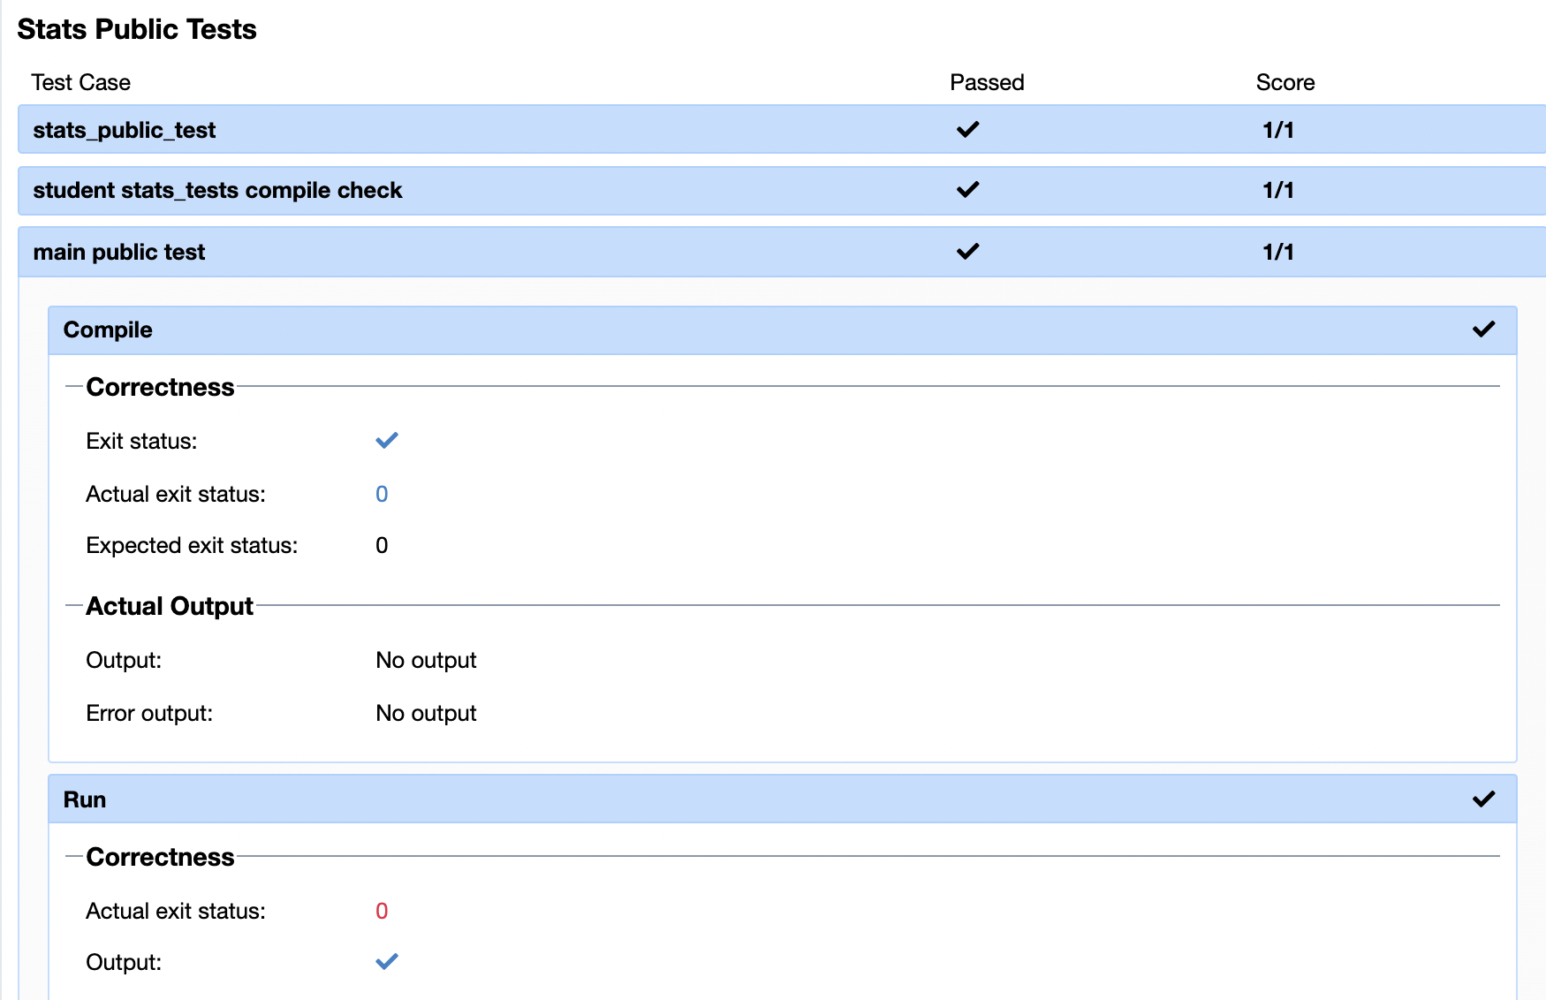Click the red exit status 0 under Run
The width and height of the screenshot is (1546, 1000).
click(x=382, y=911)
